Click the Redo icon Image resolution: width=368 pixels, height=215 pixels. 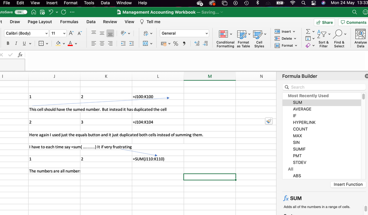63,12
